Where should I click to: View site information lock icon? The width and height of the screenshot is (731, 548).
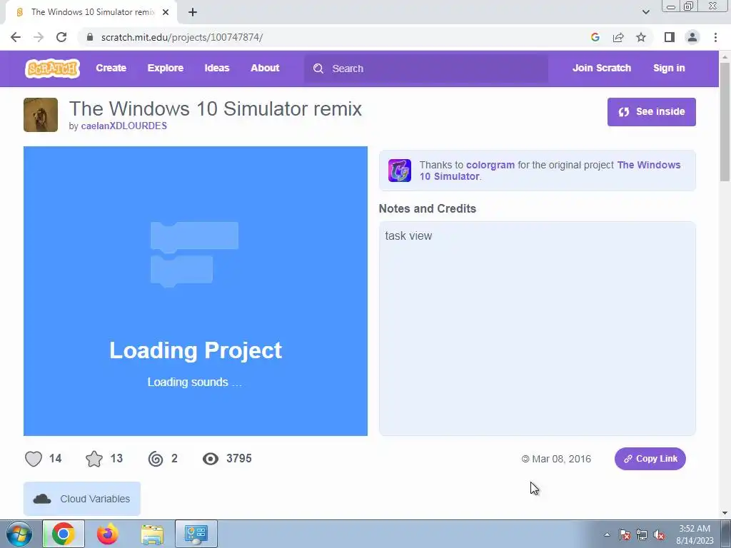point(90,37)
